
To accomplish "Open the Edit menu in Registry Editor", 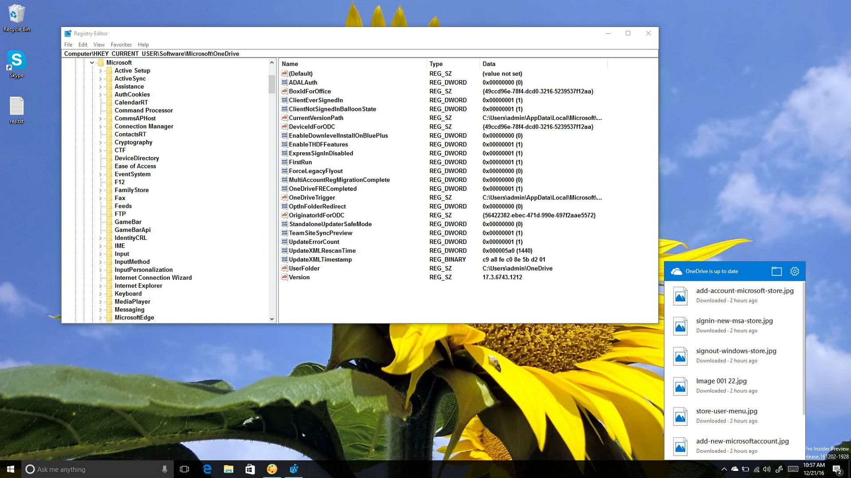I will point(82,44).
